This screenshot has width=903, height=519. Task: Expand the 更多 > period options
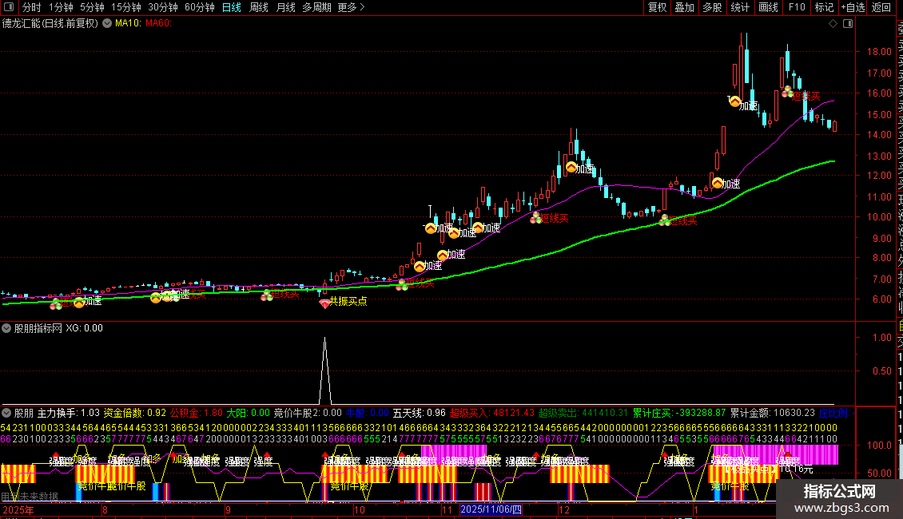pyautogui.click(x=352, y=7)
